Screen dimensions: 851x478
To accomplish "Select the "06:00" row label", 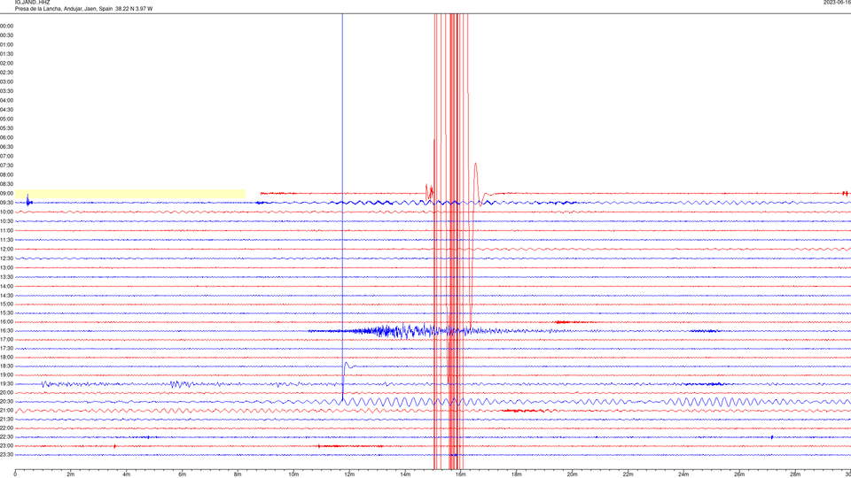I will pos(6,138).
